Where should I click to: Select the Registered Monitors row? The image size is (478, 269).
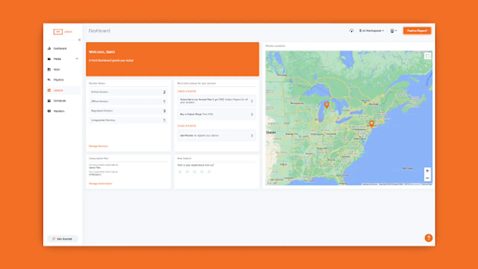click(x=128, y=111)
